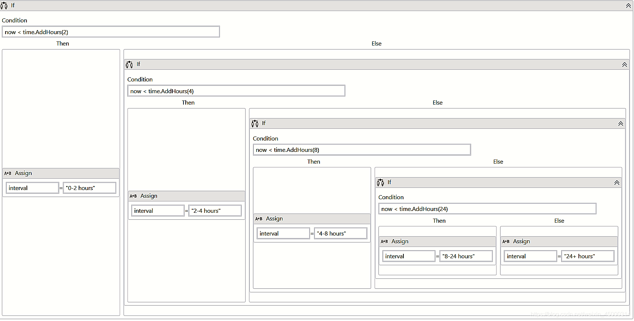
Task: Select Assign header of "2-4 hours" activity
Action: point(186,196)
